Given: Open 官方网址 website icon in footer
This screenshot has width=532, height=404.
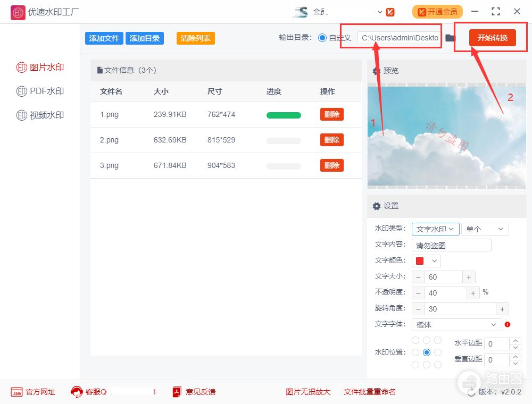Looking at the screenshot, I should (x=16, y=392).
